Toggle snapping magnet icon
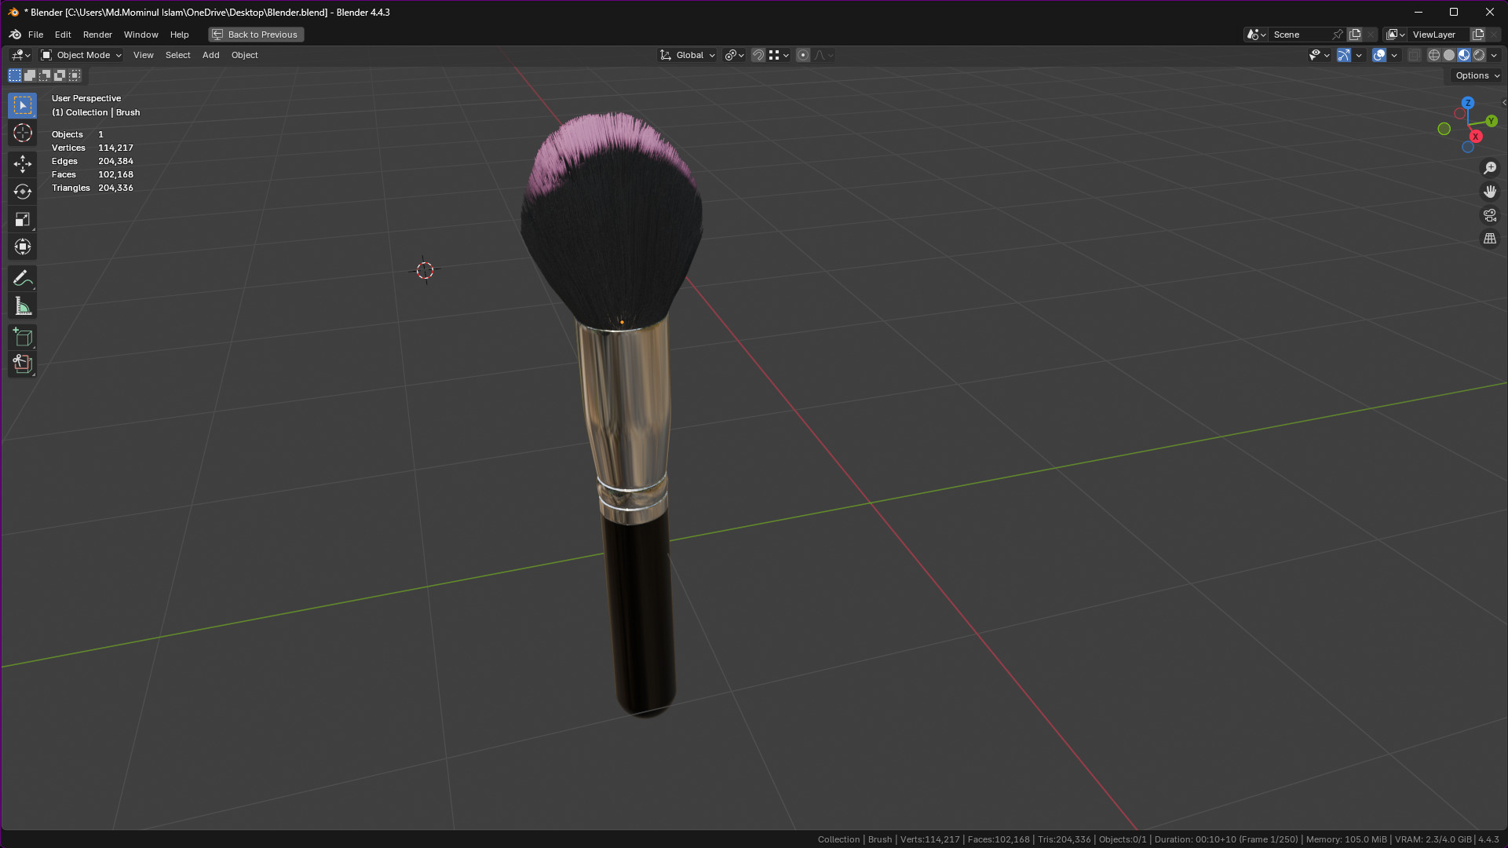 coord(758,55)
